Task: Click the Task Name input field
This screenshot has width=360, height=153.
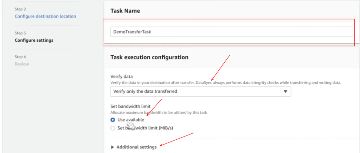Action: tap(231, 32)
